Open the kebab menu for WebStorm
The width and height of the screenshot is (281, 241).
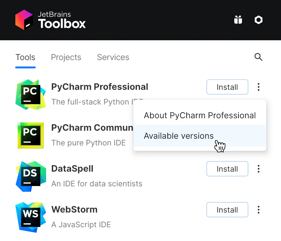tap(258, 210)
